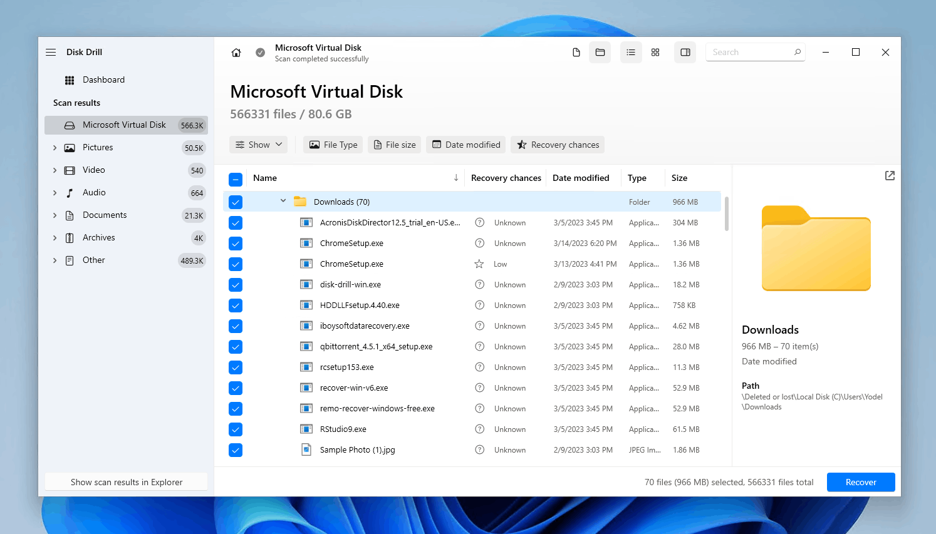
Task: Uncheck the rcsetup153.exe checkbox
Action: point(236,367)
